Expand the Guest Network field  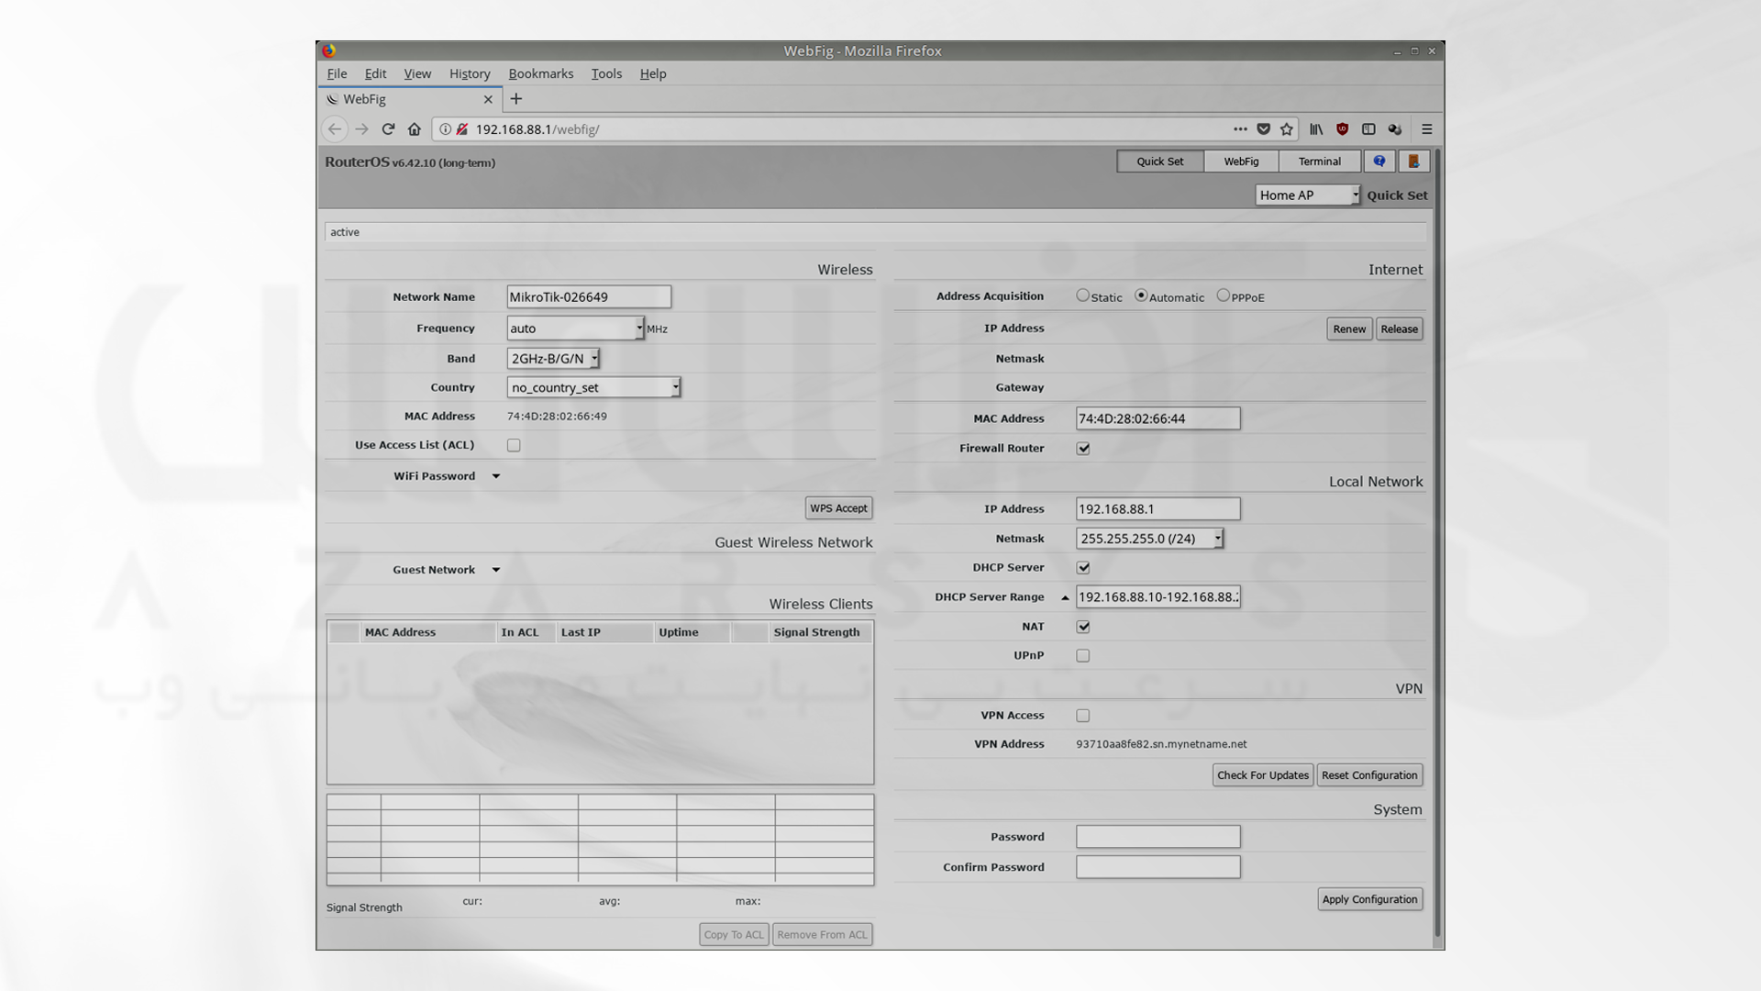(496, 570)
